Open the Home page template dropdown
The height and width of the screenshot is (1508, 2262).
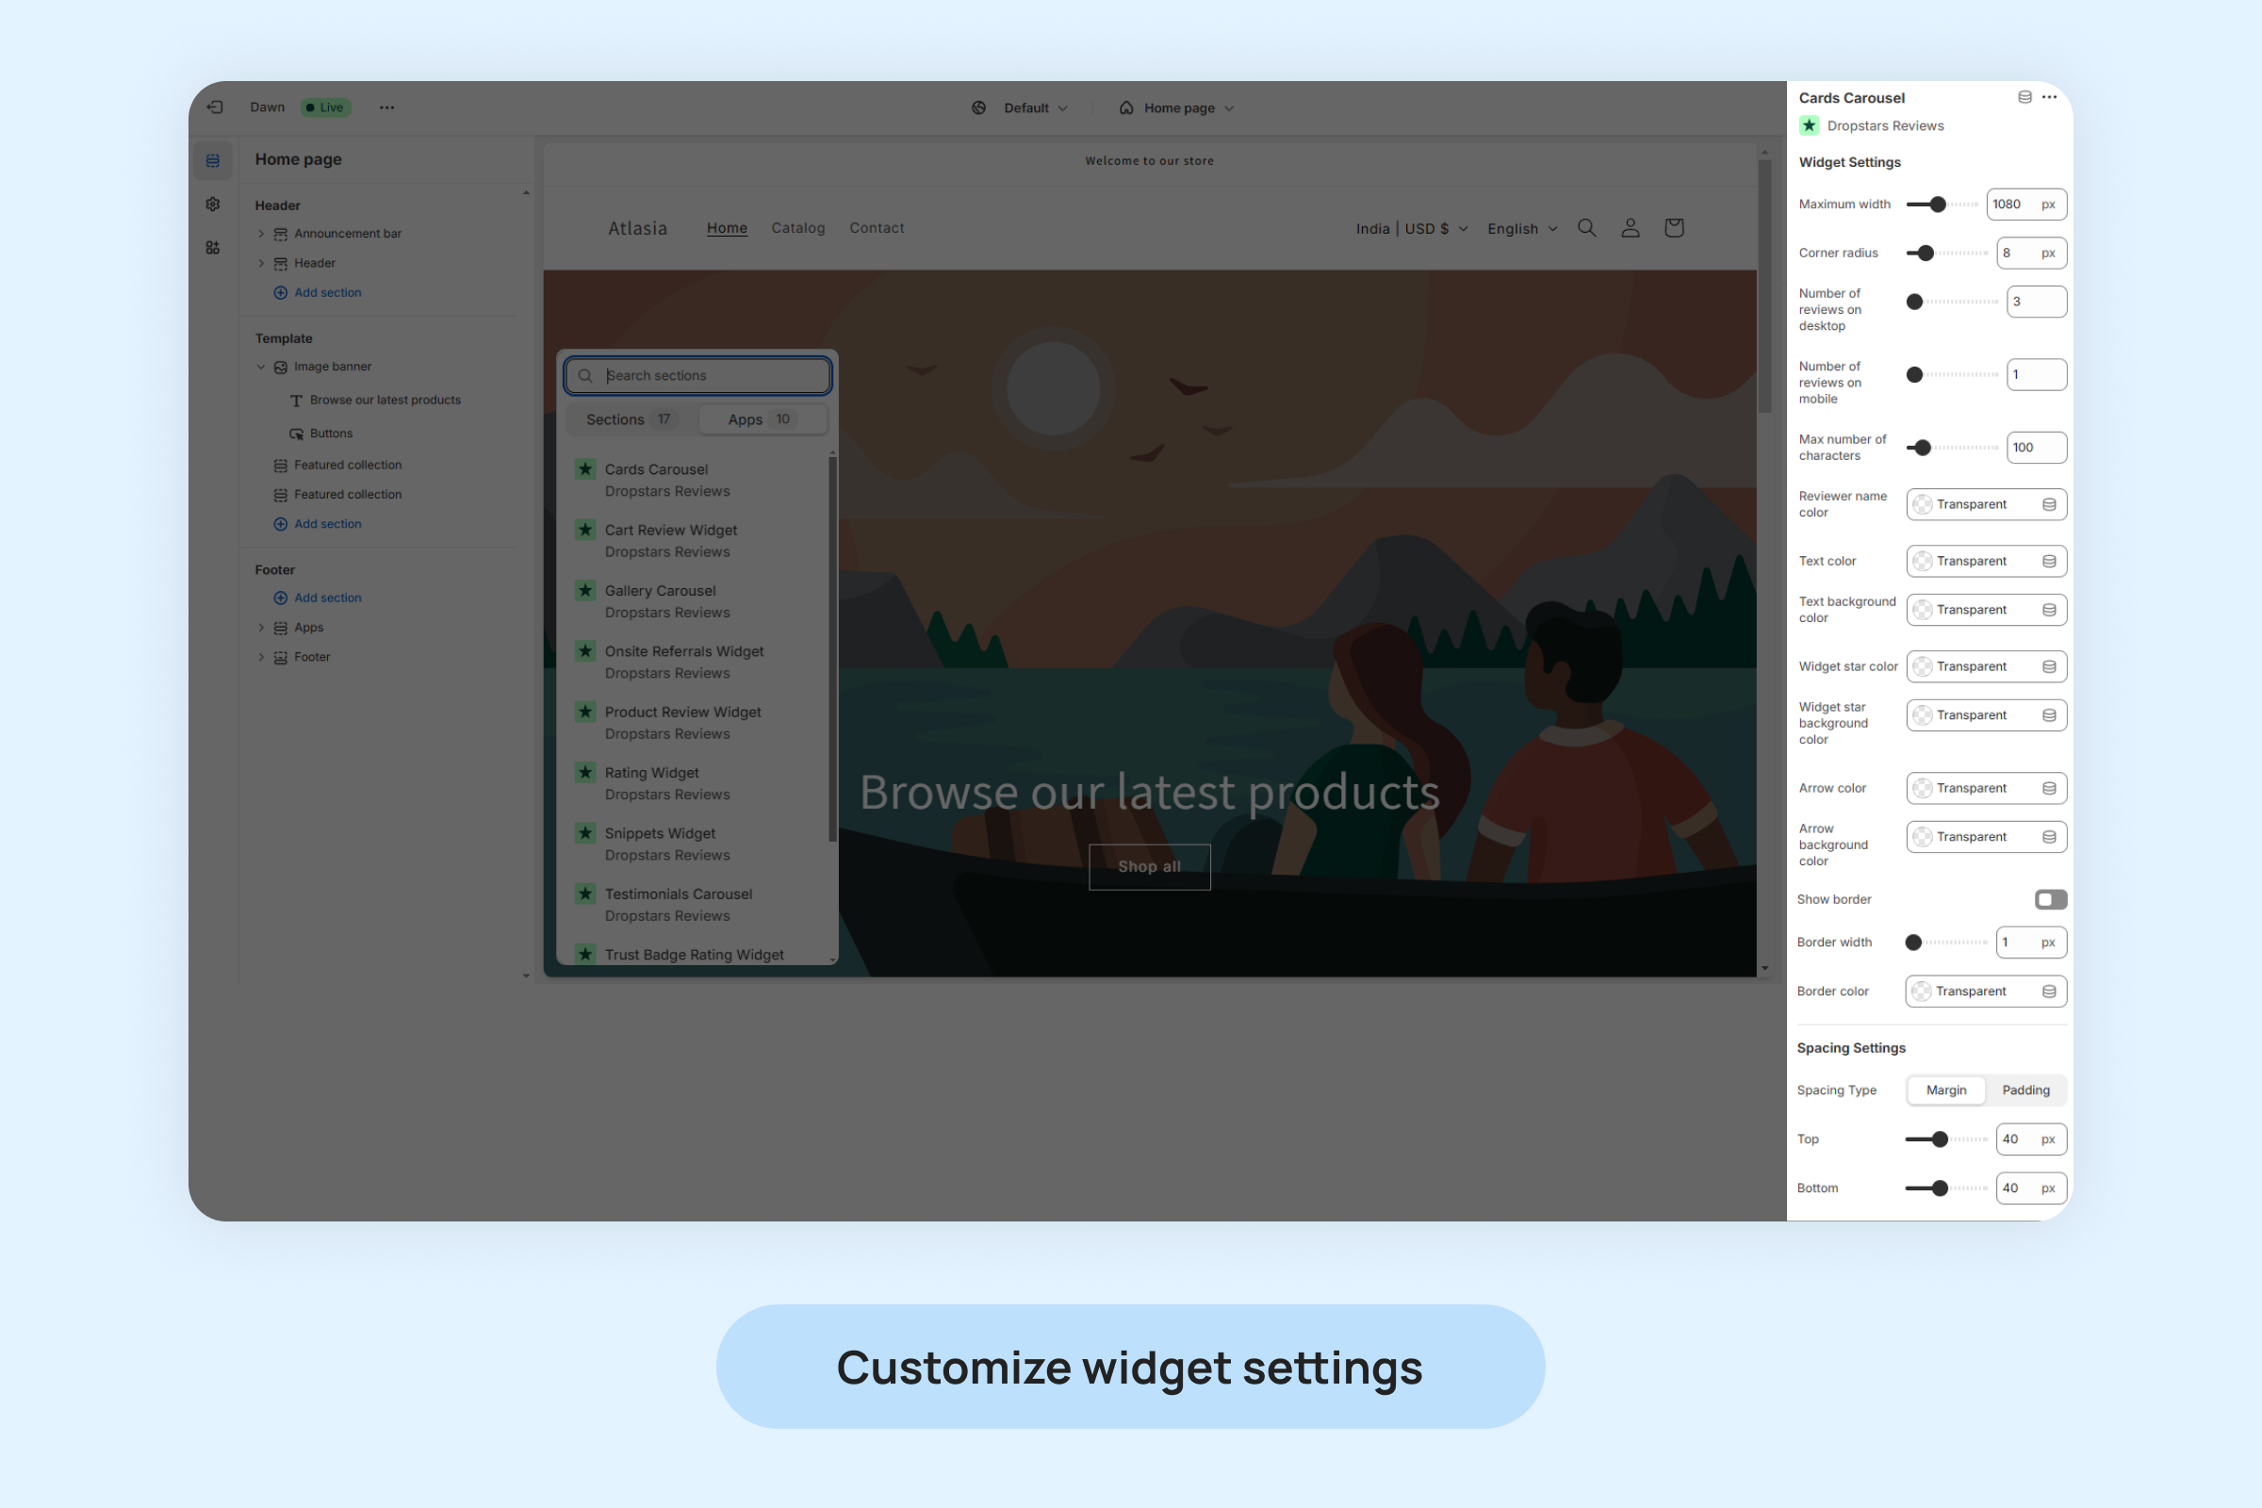pos(1177,107)
